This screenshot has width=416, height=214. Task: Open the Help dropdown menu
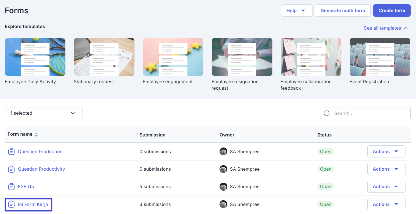pos(296,10)
